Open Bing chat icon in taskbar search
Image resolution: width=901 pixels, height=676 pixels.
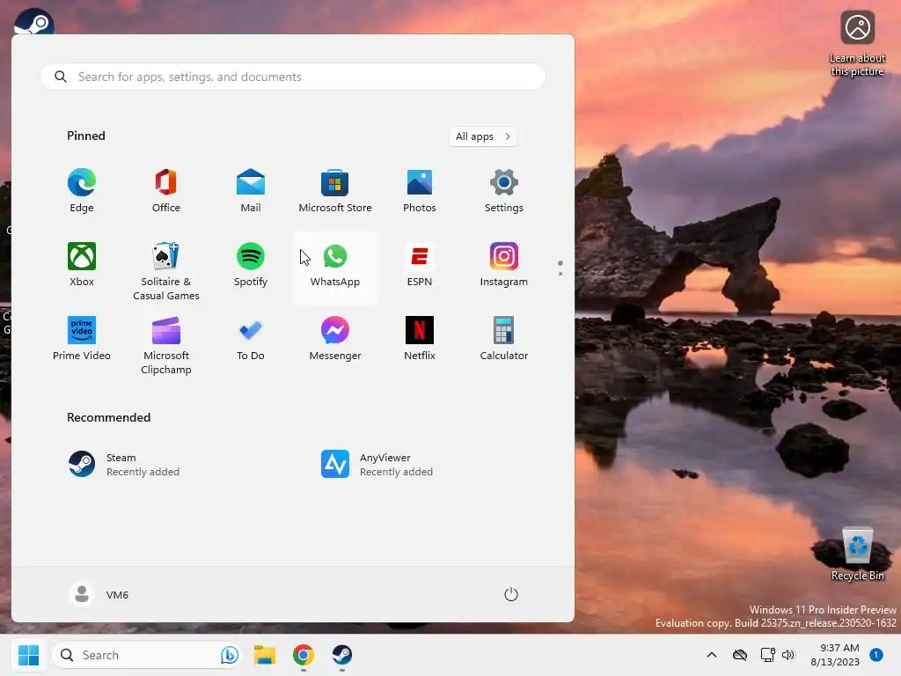230,655
